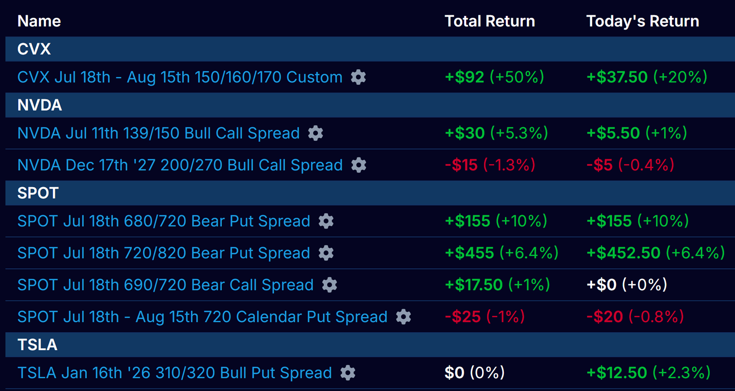Collapse the CVX group header
The height and width of the screenshot is (391, 735).
point(34,49)
